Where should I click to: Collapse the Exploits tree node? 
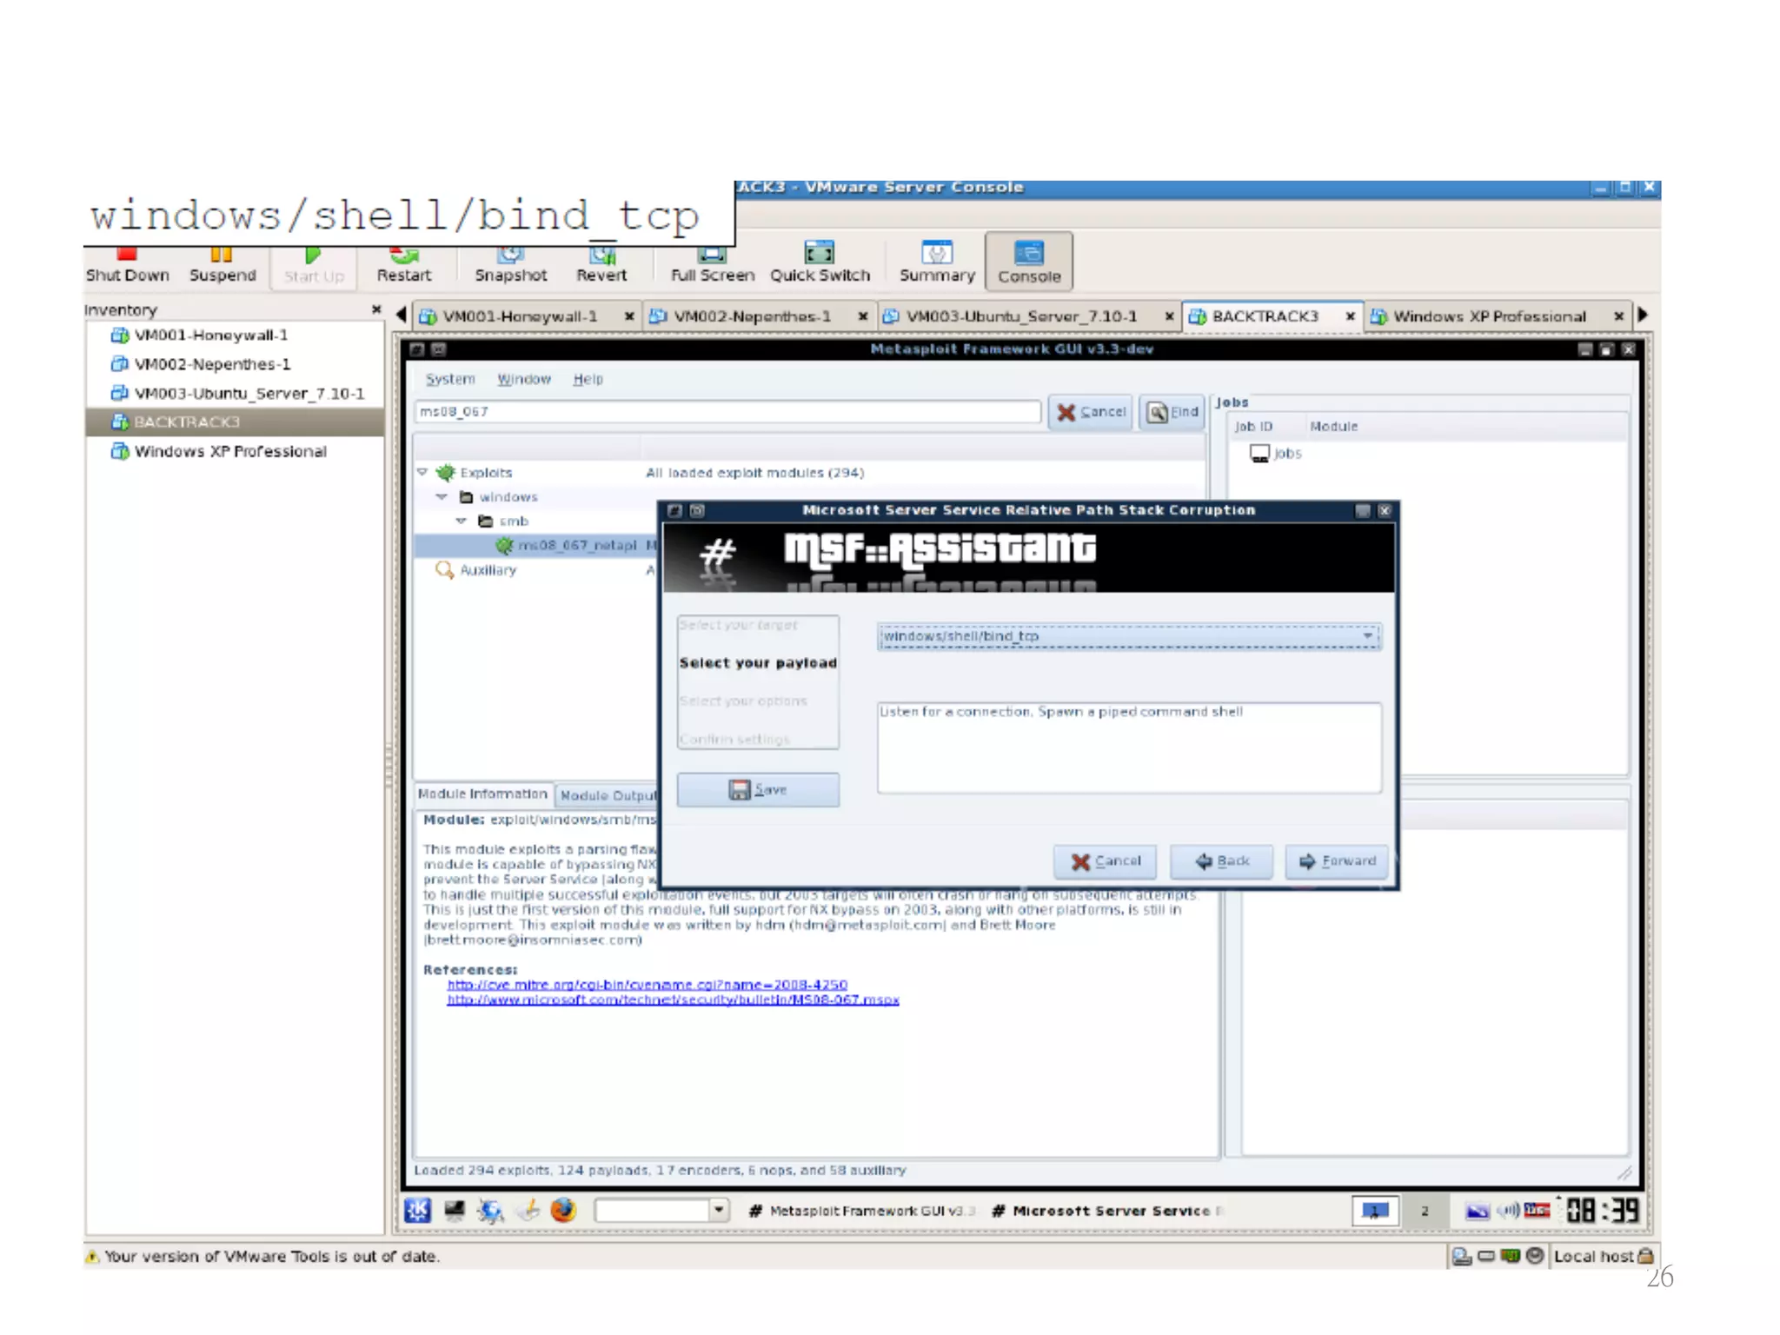pyautogui.click(x=422, y=472)
